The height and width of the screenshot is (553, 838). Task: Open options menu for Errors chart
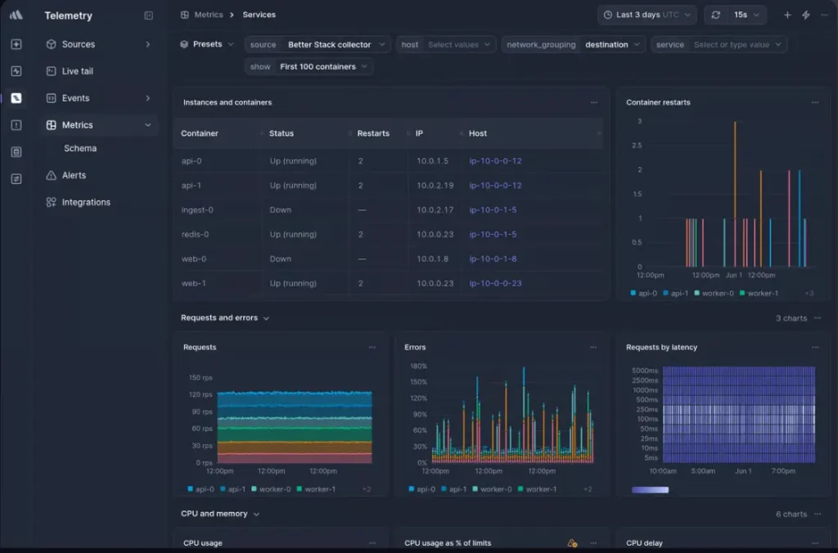[593, 348]
